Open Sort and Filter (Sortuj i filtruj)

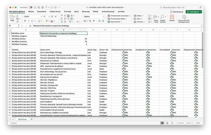tap(156, 18)
